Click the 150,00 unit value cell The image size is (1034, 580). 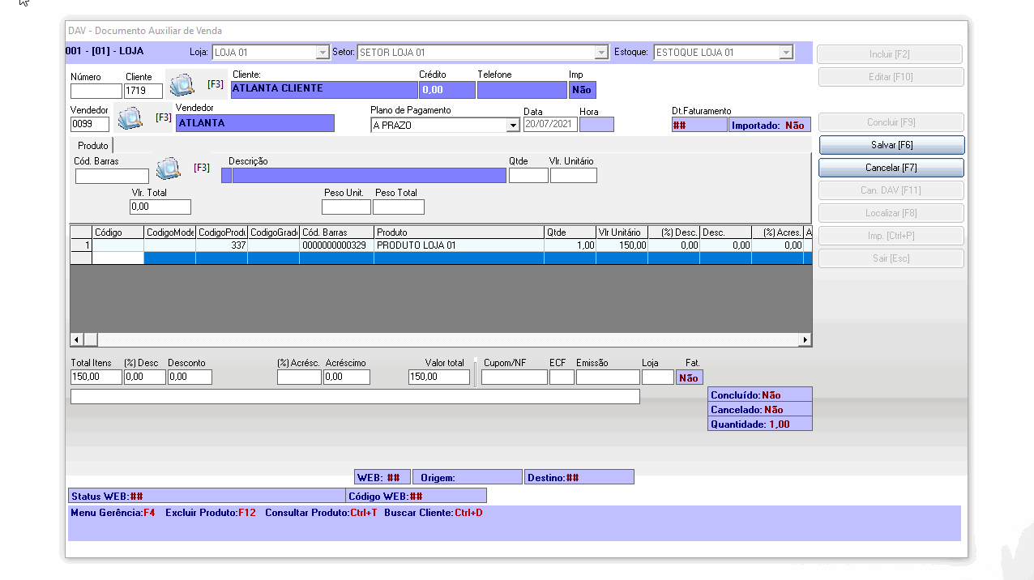point(622,245)
